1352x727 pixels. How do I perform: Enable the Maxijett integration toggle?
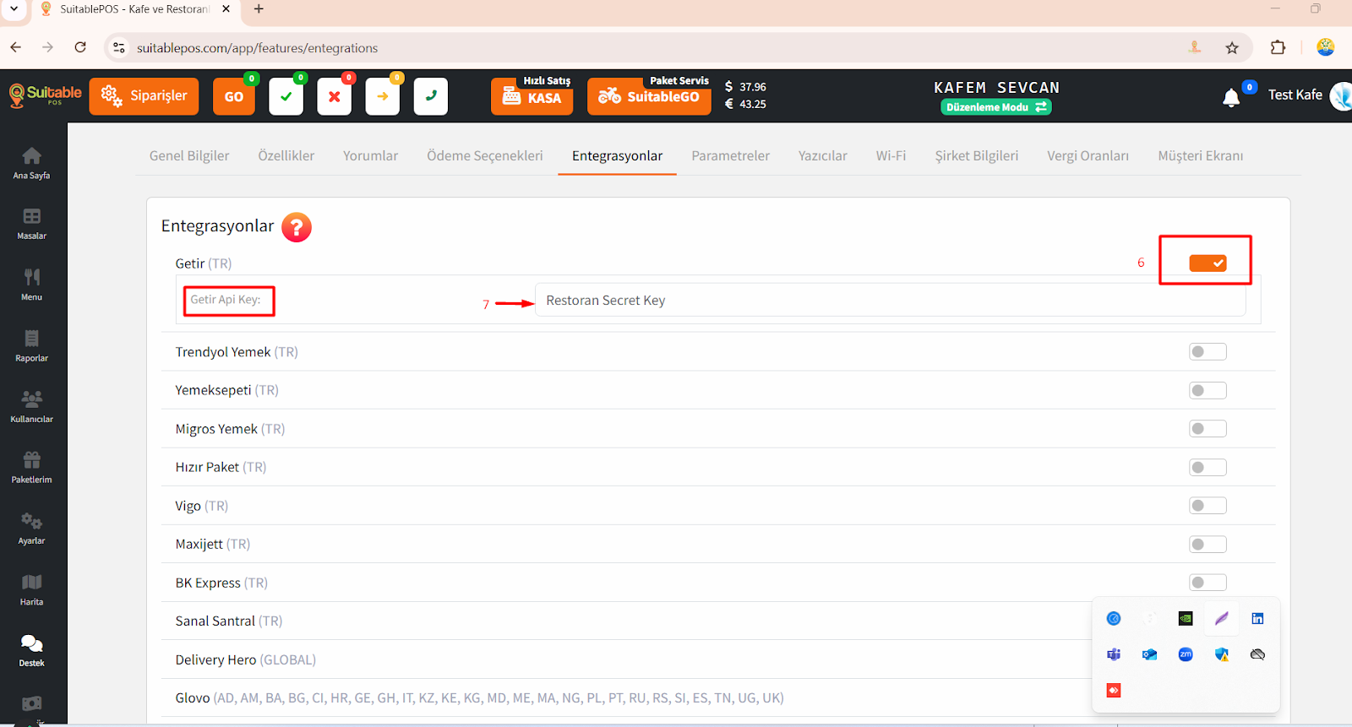point(1208,544)
